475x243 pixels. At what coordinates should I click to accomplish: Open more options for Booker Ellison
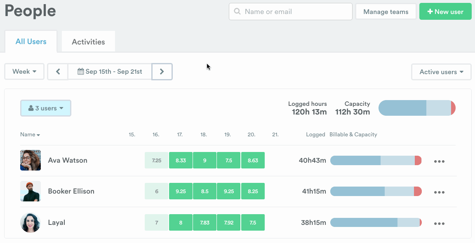pos(439,192)
